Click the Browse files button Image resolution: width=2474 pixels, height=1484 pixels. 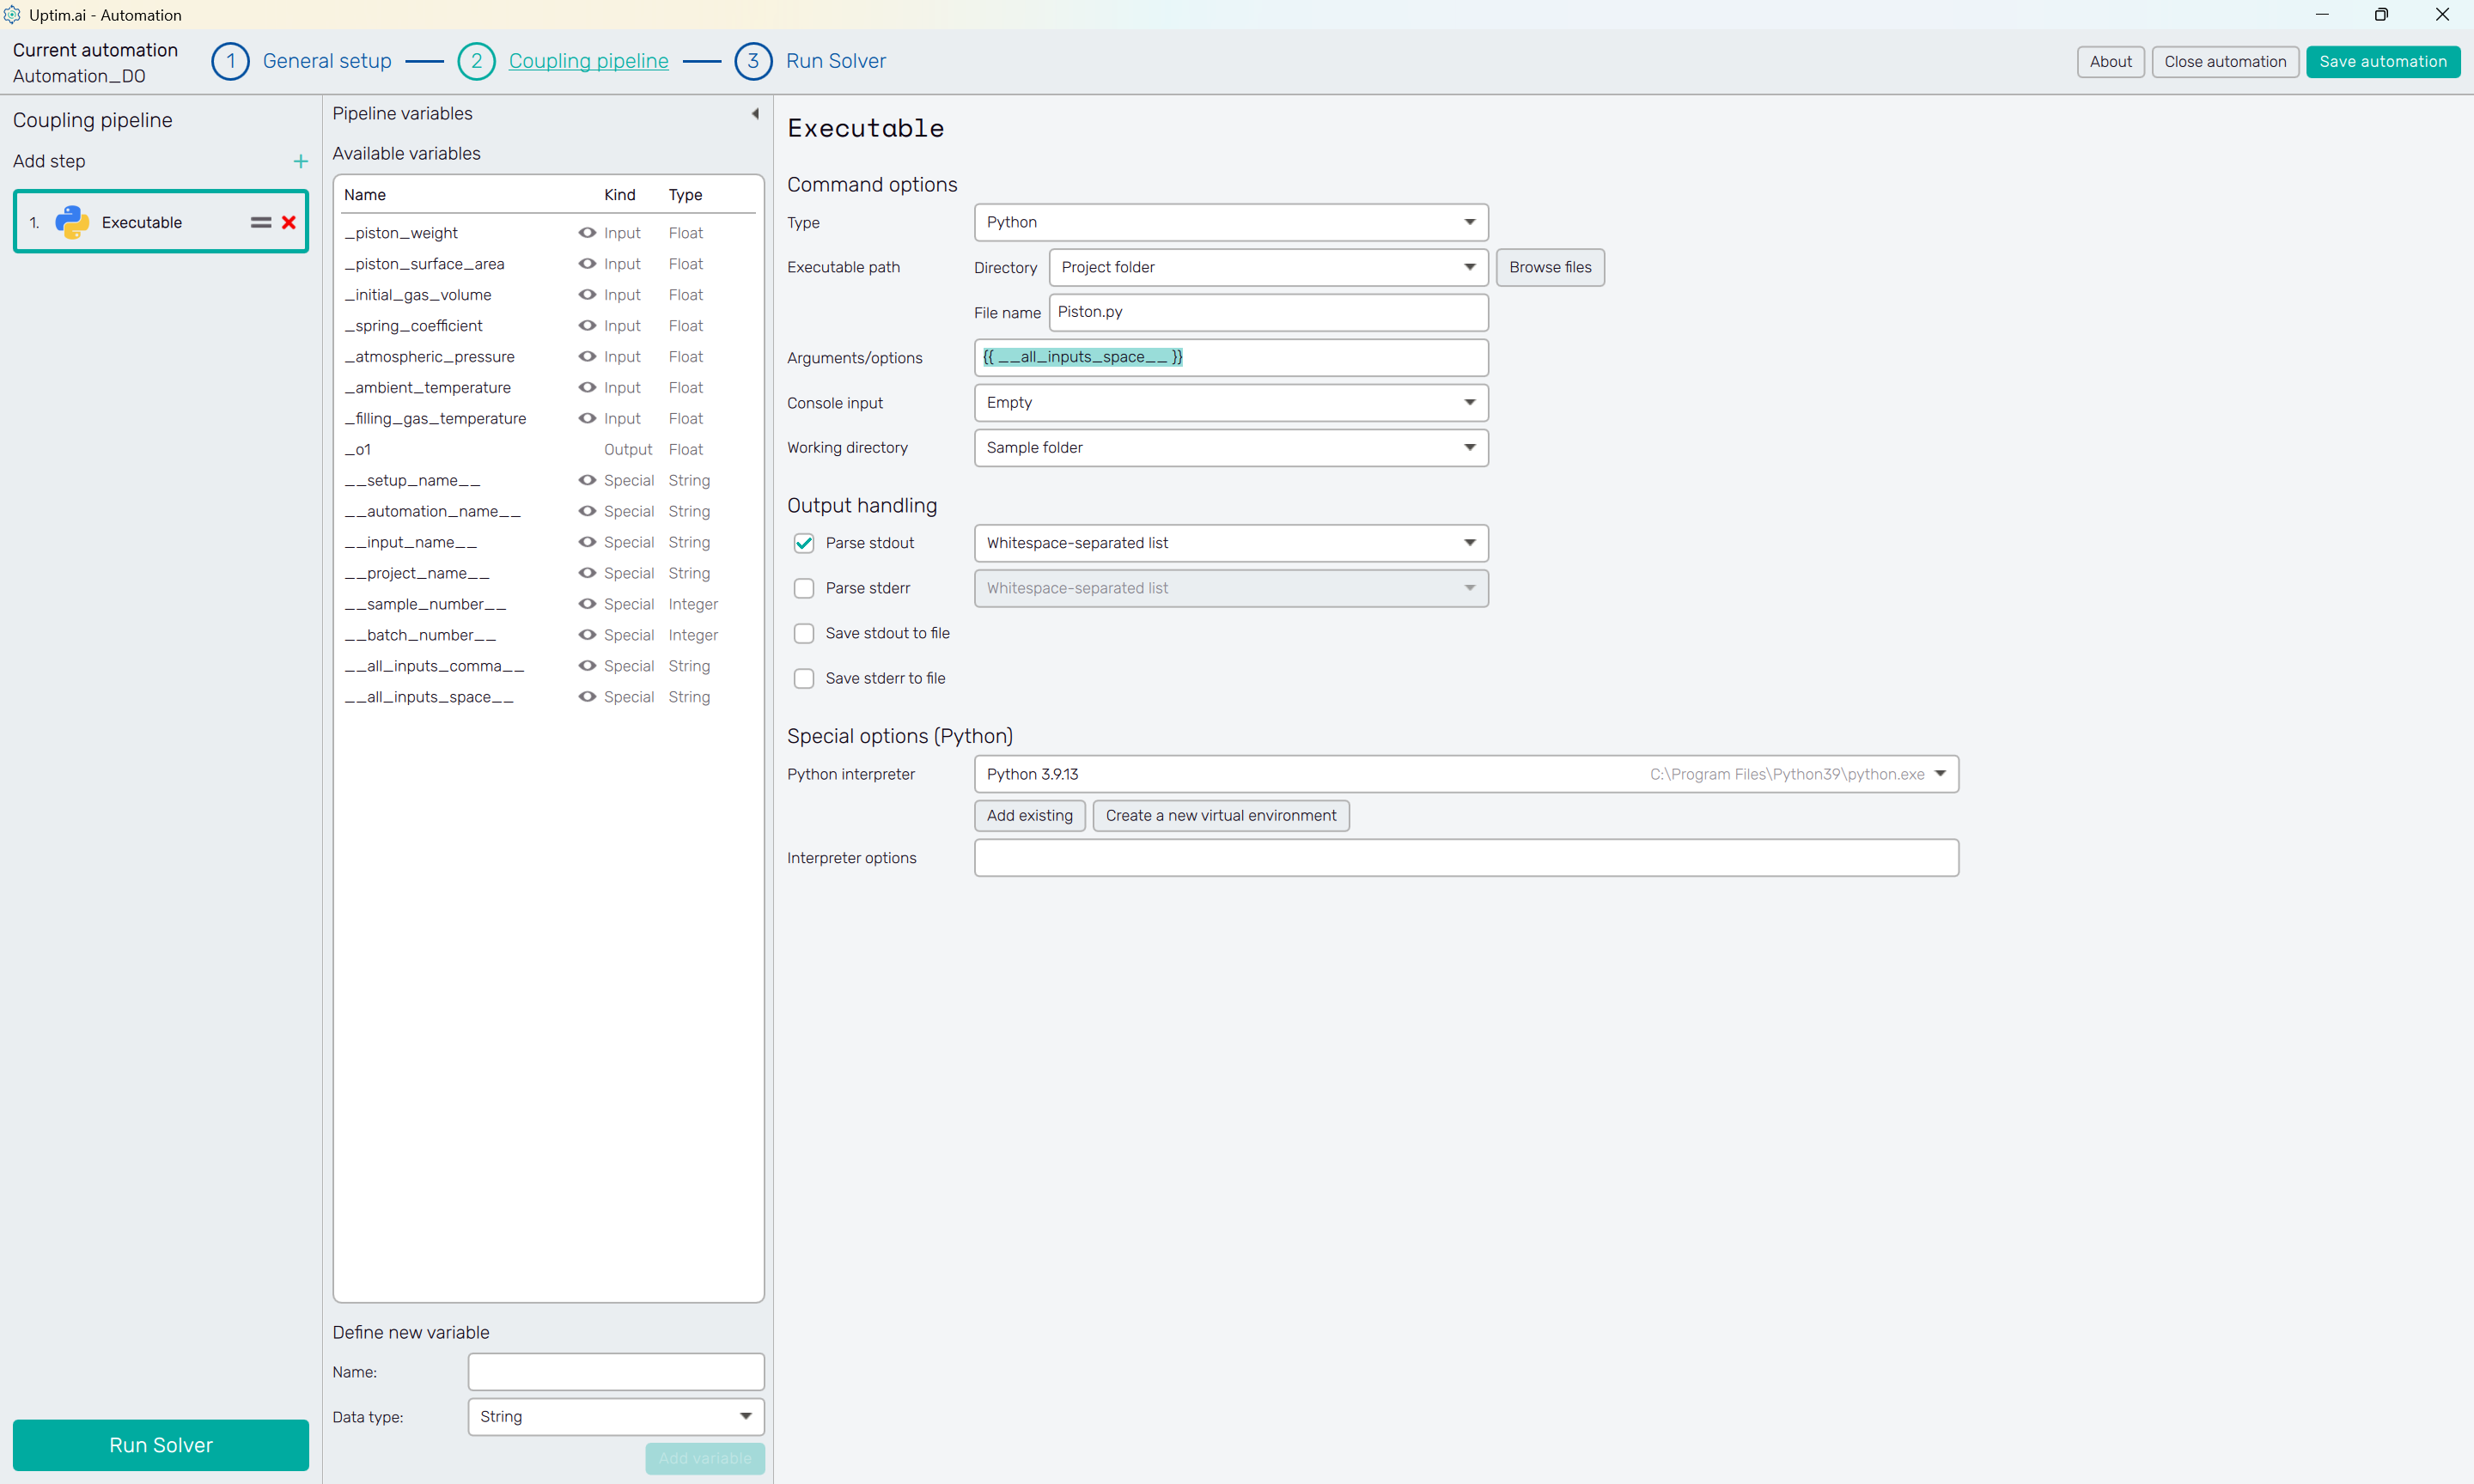tap(1549, 267)
